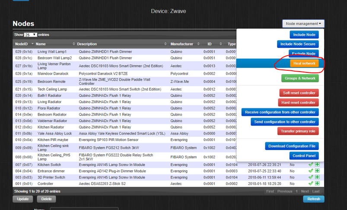Click the green checkmark for Entrance dimmer row
The height and width of the screenshot is (210, 347).
(311, 171)
